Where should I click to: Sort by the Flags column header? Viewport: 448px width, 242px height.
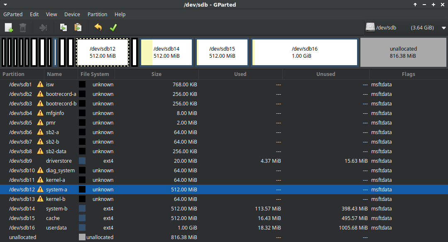click(x=409, y=74)
